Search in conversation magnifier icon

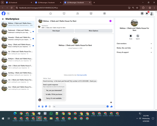138,36
